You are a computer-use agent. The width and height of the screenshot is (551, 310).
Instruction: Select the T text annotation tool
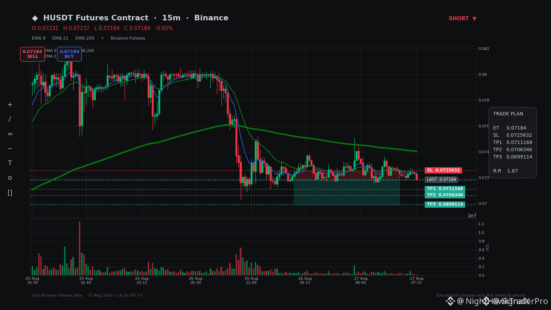point(10,163)
